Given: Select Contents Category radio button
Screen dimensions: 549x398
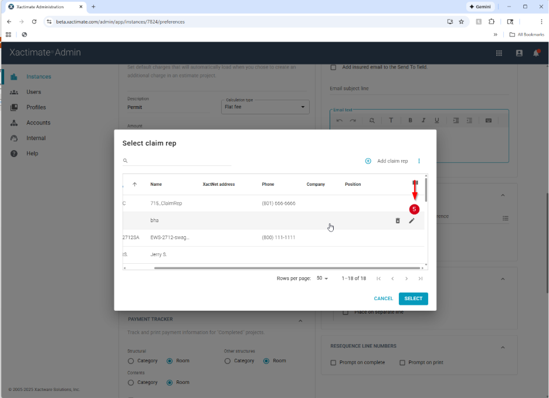Looking at the screenshot, I should coord(131,383).
